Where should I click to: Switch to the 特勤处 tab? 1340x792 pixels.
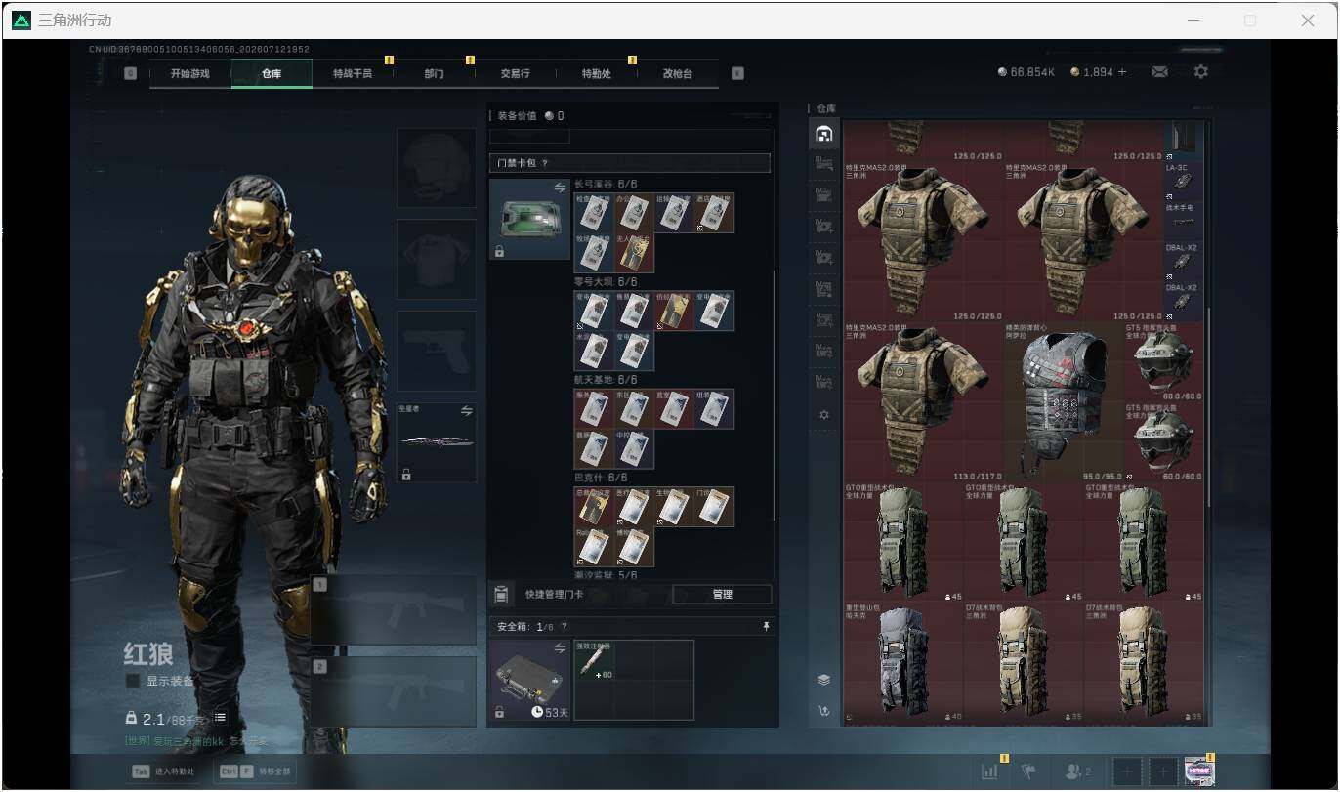click(596, 73)
